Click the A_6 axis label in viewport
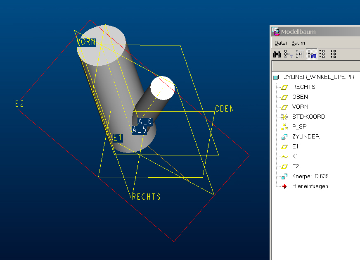This screenshot has width=360, height=260. (x=145, y=121)
